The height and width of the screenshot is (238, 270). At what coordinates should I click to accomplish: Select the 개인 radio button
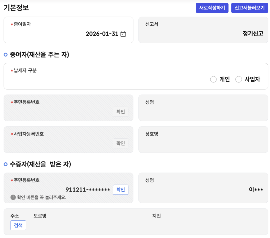[x=213, y=79]
